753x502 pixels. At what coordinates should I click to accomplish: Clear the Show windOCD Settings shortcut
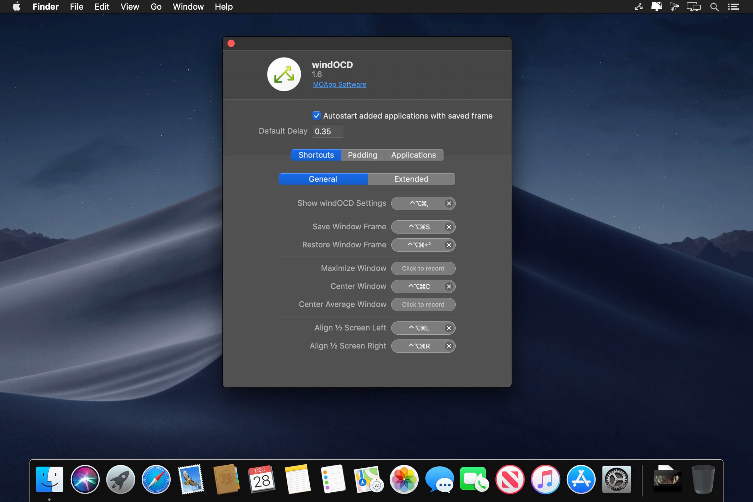(449, 203)
